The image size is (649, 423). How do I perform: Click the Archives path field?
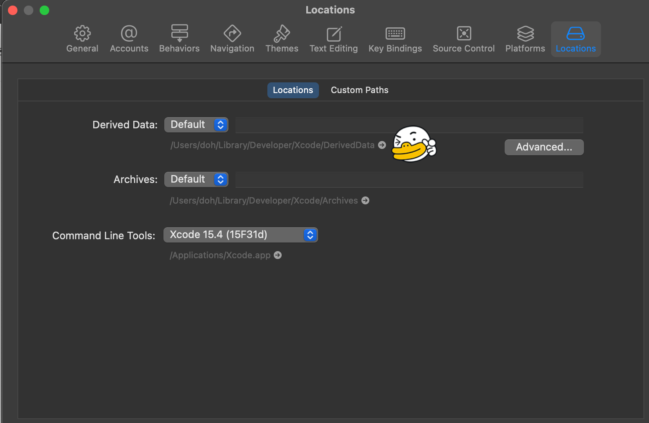[409, 179]
